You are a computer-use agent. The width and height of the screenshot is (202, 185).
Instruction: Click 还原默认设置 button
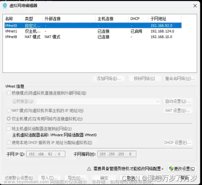(x=19, y=178)
